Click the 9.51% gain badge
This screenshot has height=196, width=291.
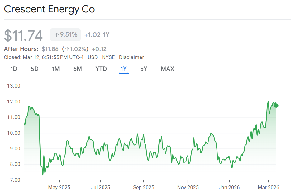[x=65, y=34]
